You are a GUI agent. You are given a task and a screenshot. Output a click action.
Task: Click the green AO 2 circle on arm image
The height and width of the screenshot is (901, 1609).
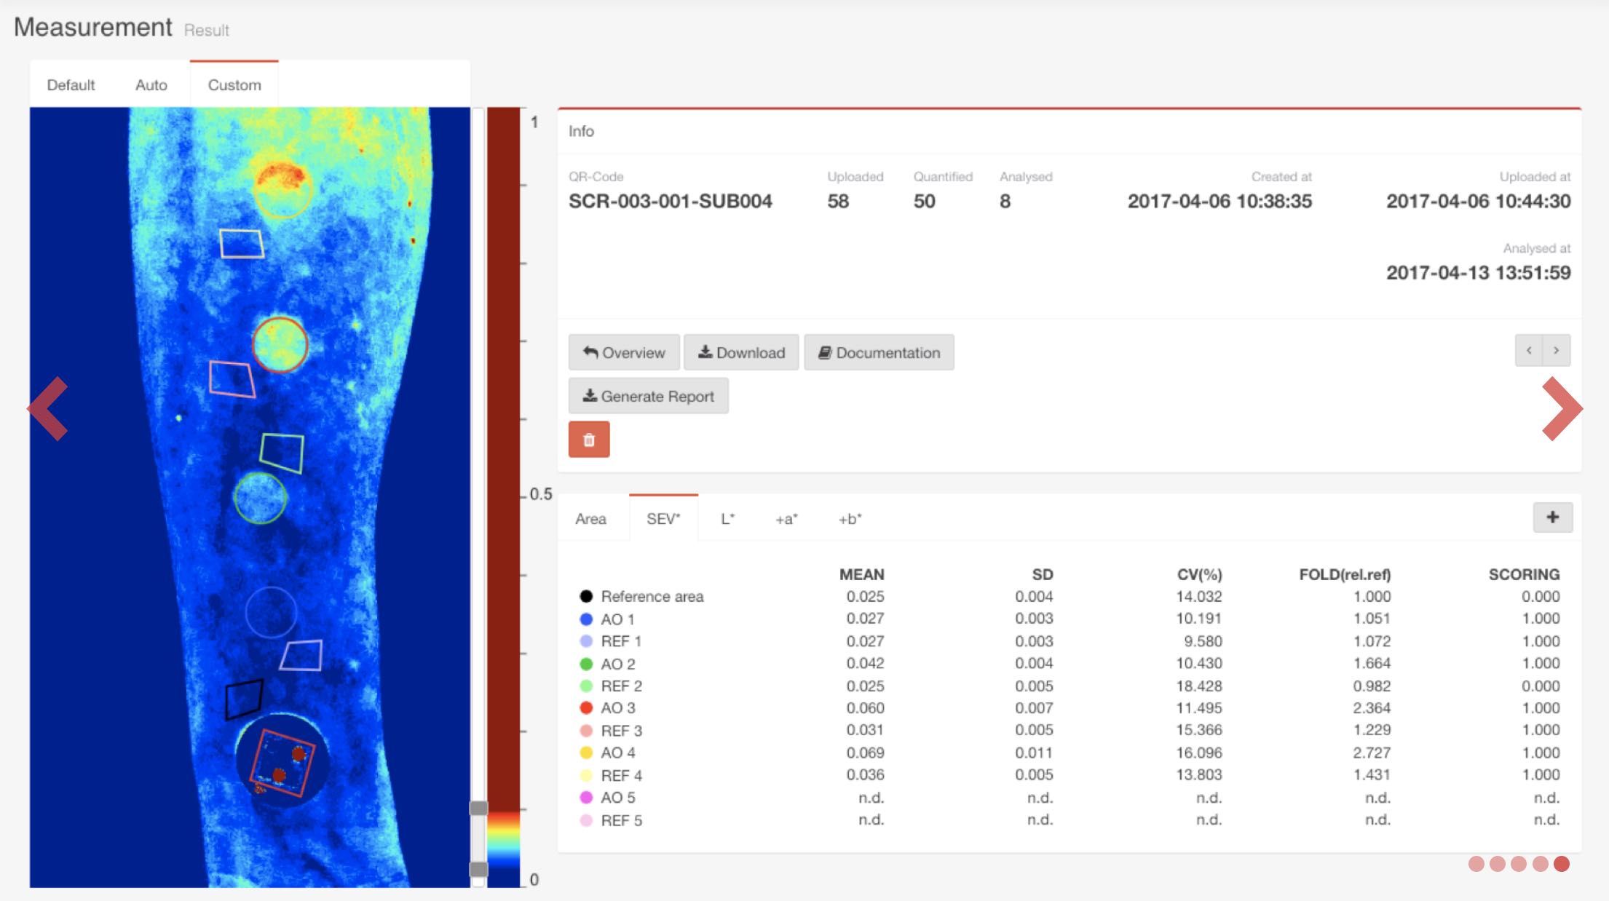click(x=260, y=499)
